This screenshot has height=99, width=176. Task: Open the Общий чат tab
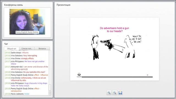[x=12, y=49]
